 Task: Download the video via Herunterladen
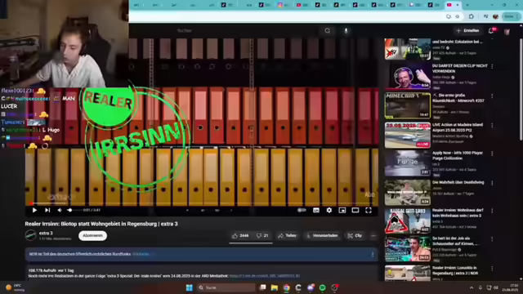pos(322,236)
